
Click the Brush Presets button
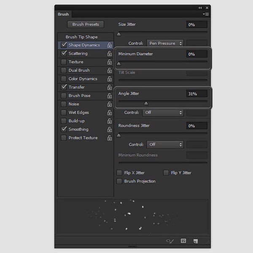pos(86,24)
